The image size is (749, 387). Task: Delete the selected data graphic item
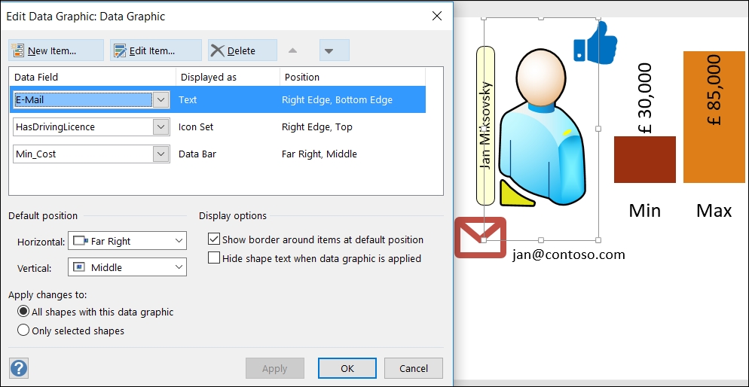tap(242, 50)
